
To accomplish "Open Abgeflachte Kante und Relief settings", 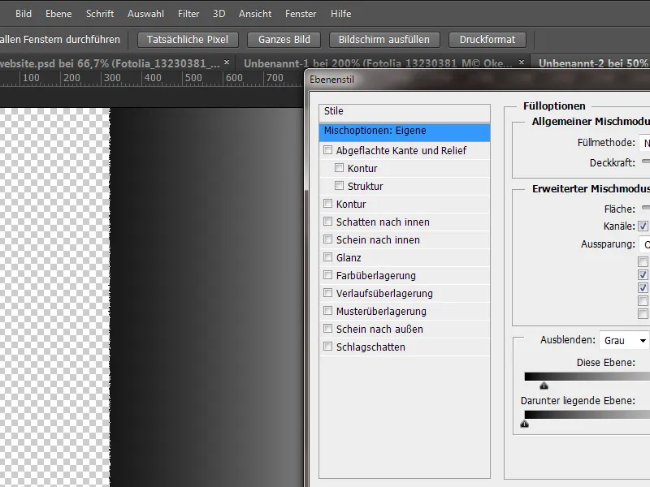I will (x=401, y=151).
